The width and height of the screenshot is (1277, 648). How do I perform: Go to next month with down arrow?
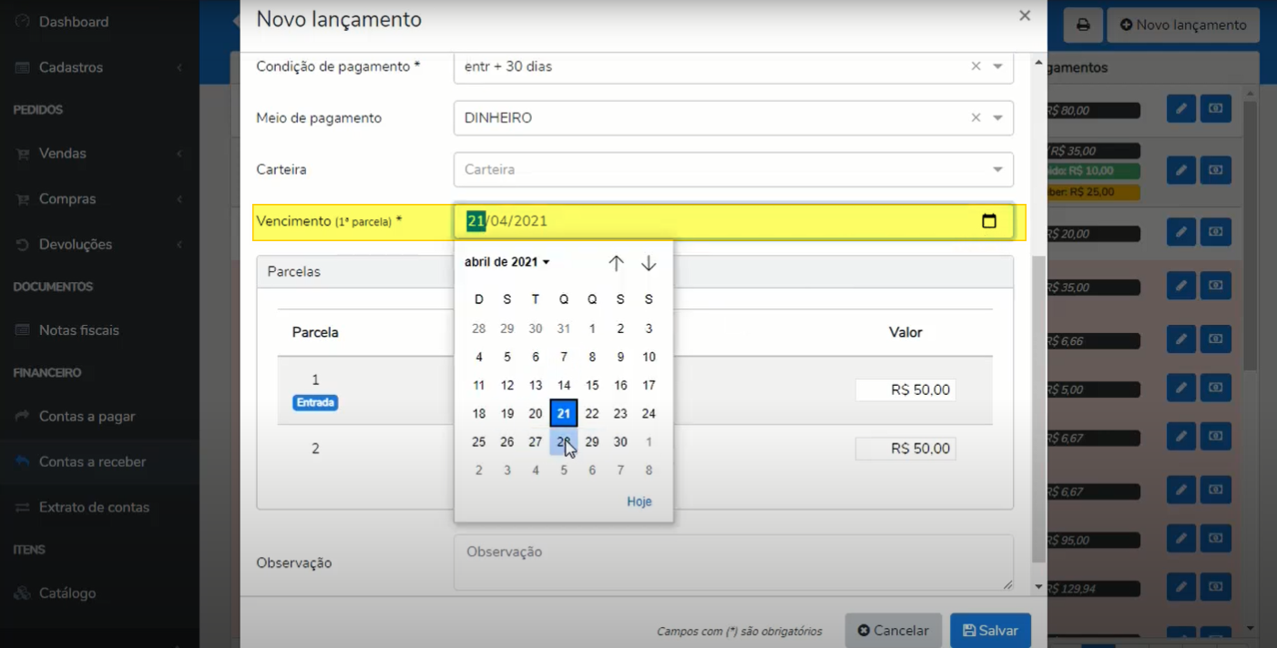coord(649,263)
